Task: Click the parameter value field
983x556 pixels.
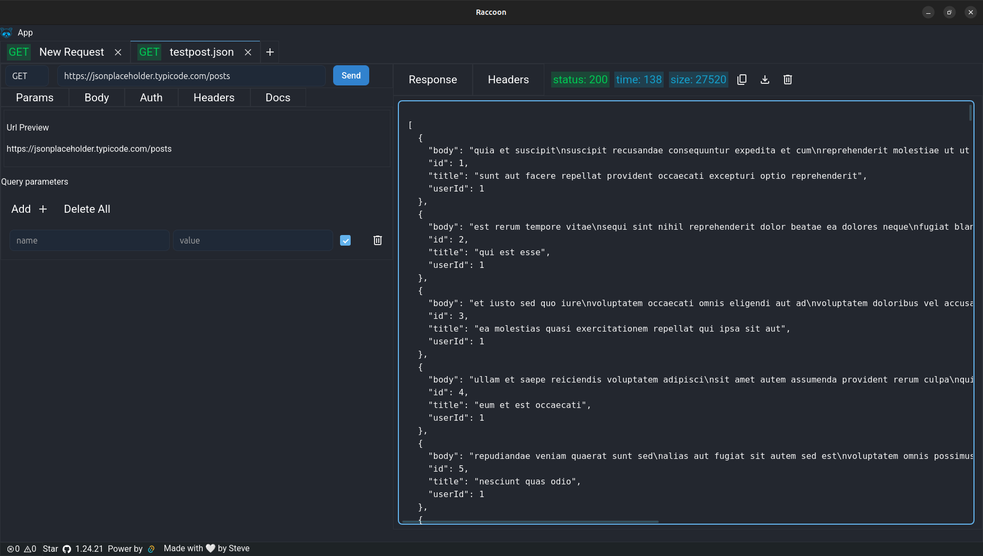Action: 253,240
